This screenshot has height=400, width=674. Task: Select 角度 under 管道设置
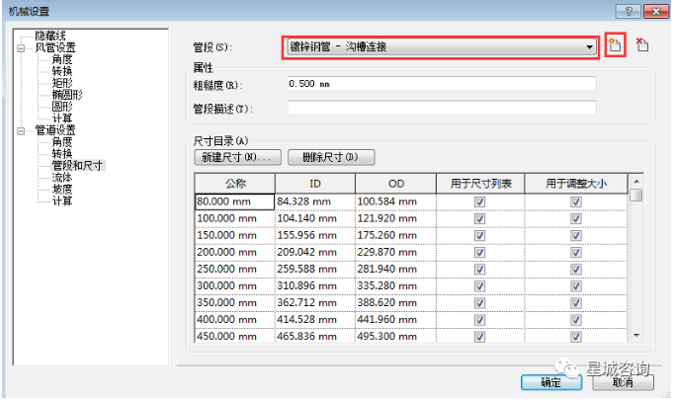pyautogui.click(x=62, y=142)
